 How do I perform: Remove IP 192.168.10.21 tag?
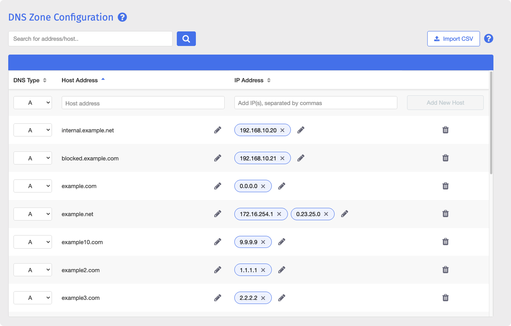(282, 158)
